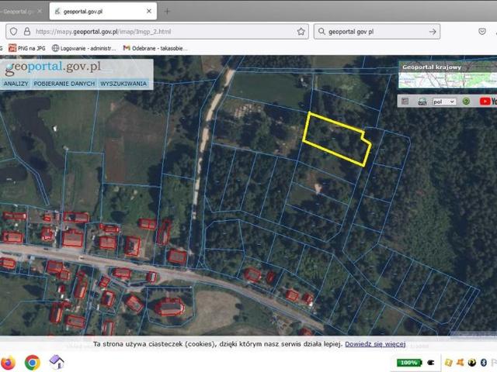The image size is (497, 372).
Task: Click the search arrow in the search box
Action: 433,32
